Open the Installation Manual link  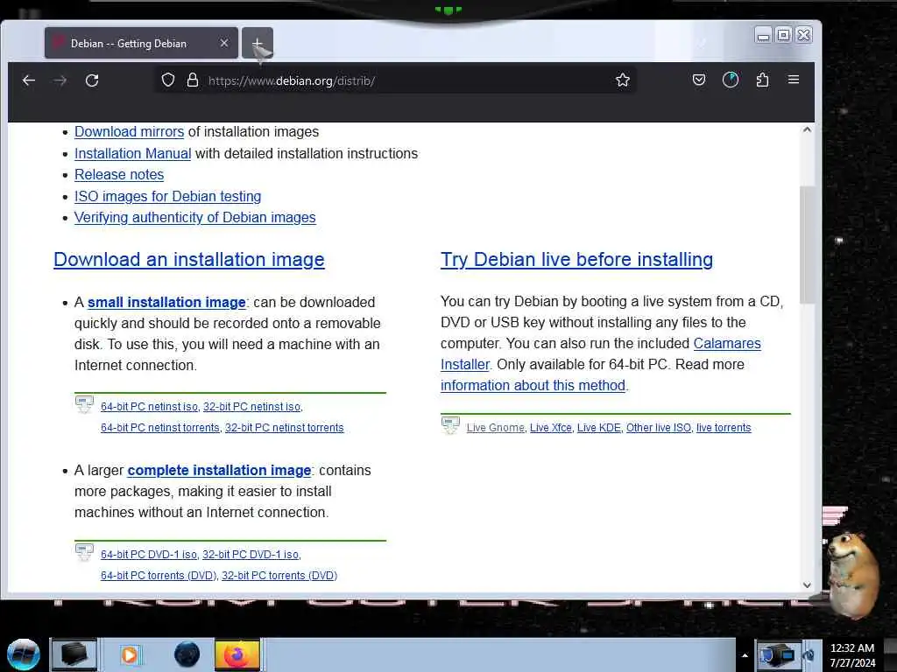133,154
